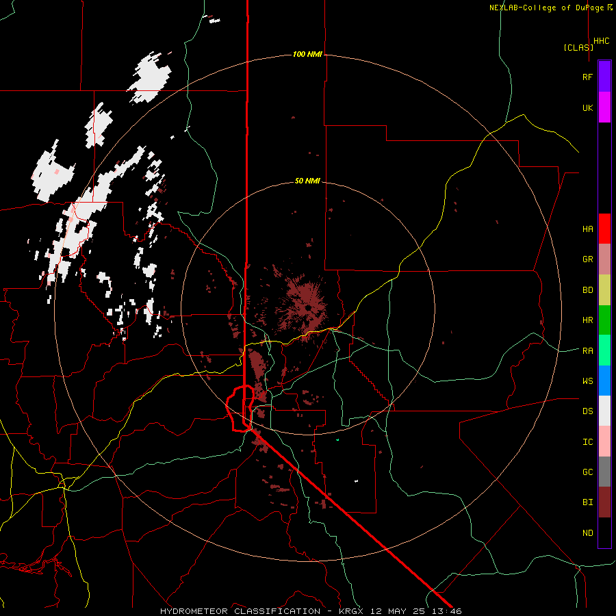Click the GC gray legend swatch
This screenshot has width=616, height=616.
pos(604,472)
